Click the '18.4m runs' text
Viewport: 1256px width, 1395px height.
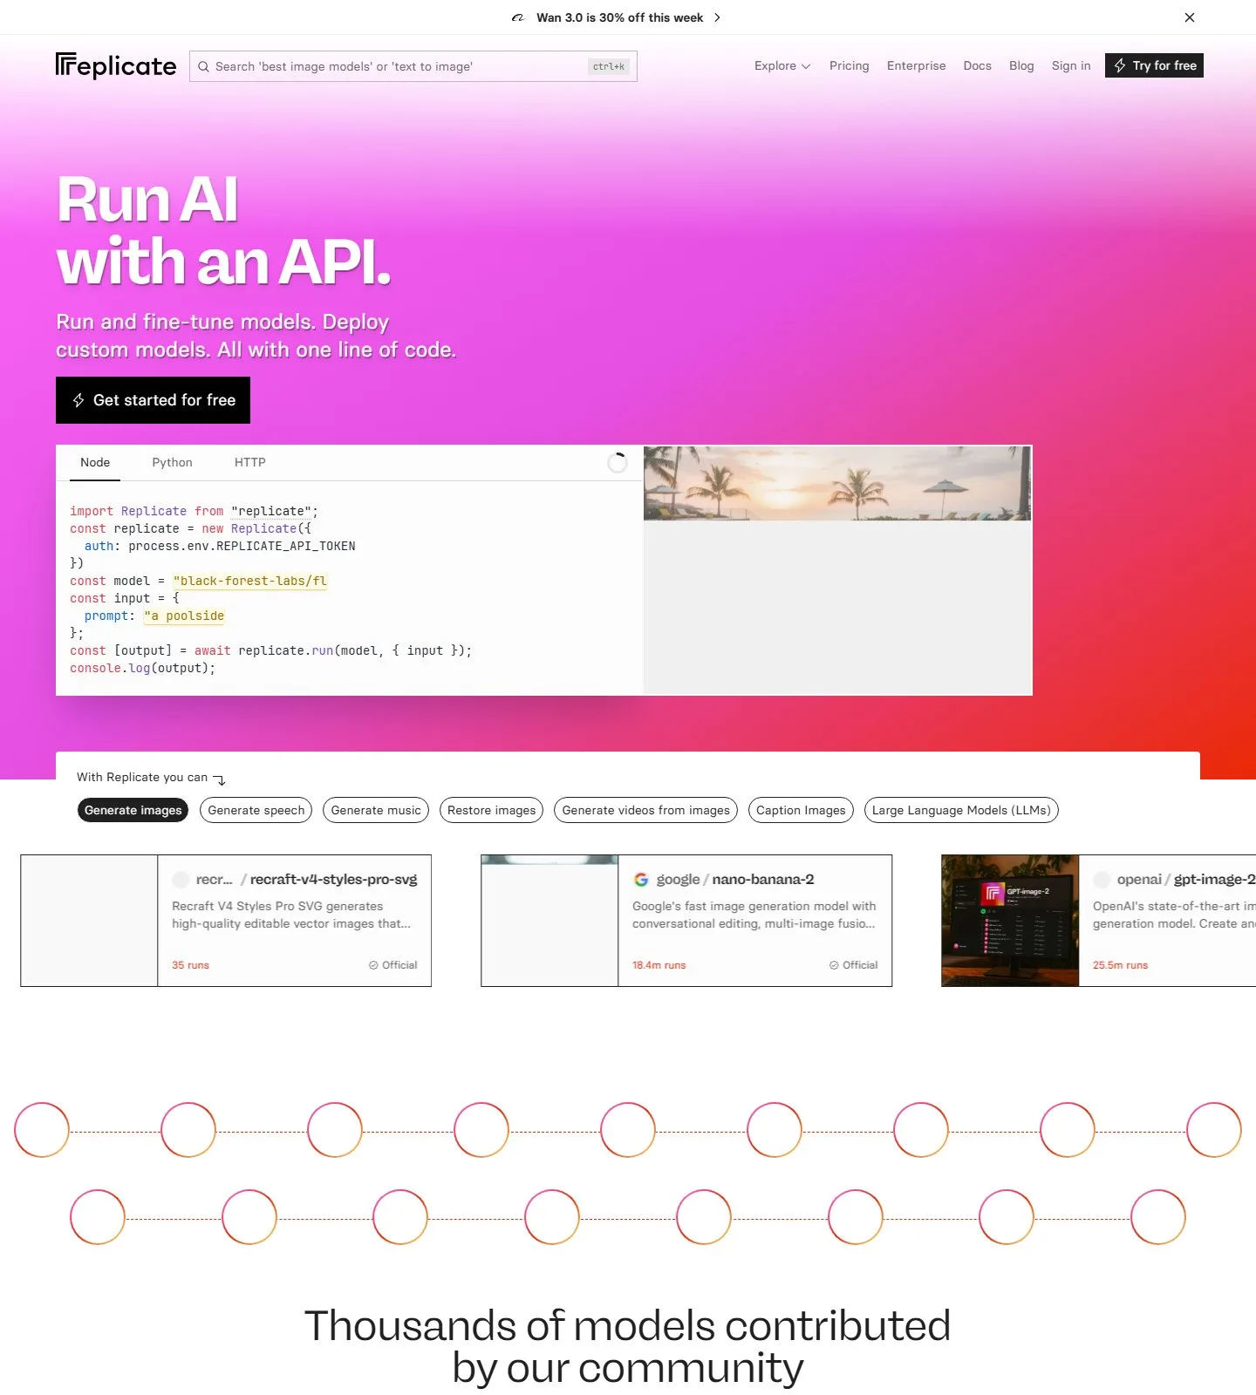click(x=659, y=965)
